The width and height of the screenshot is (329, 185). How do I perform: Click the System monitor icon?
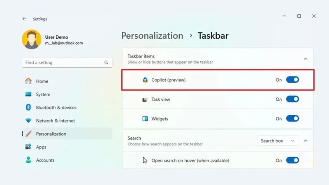click(x=28, y=94)
